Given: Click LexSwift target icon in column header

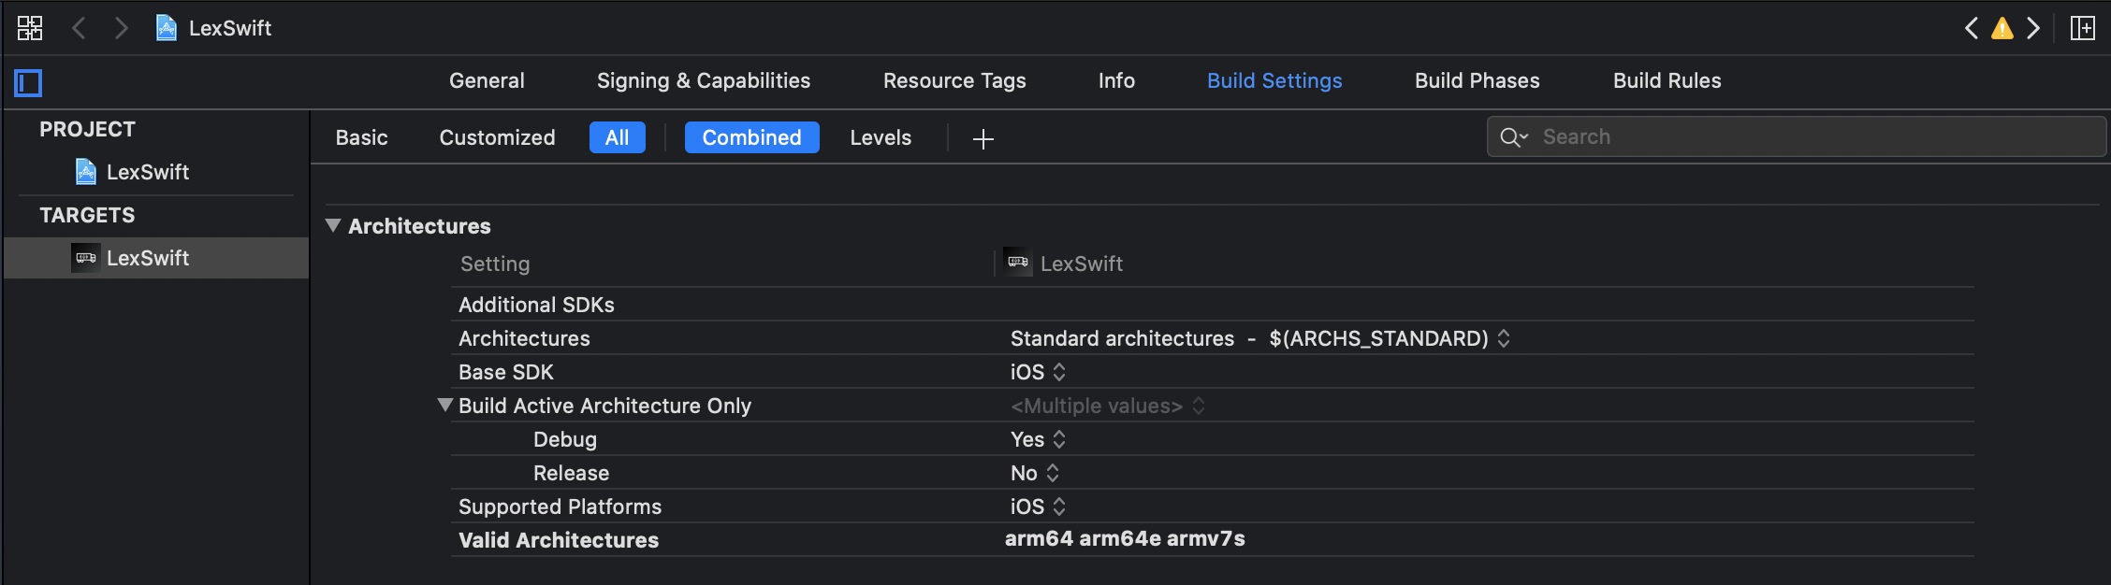Looking at the screenshot, I should 1017,262.
